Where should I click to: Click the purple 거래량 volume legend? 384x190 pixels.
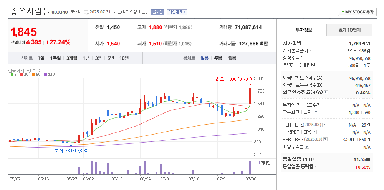[x=264, y=163]
